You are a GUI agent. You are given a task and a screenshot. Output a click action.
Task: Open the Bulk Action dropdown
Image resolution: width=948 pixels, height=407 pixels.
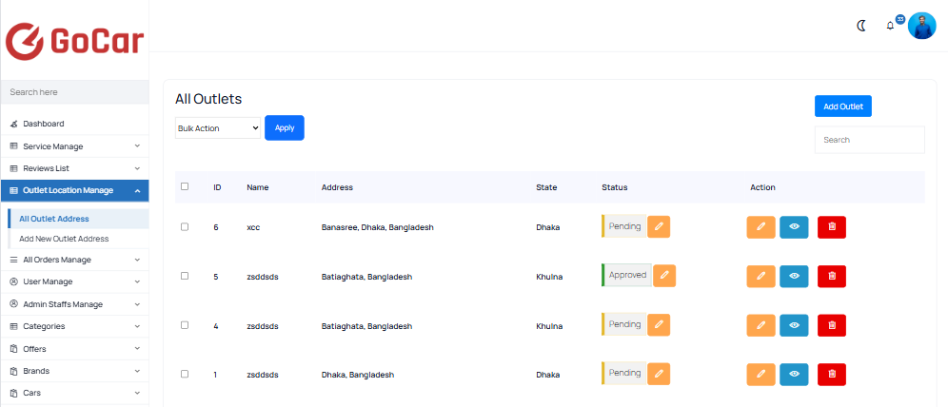(x=218, y=128)
